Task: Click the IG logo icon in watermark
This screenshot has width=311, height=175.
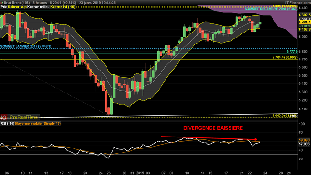Action: 4,117
